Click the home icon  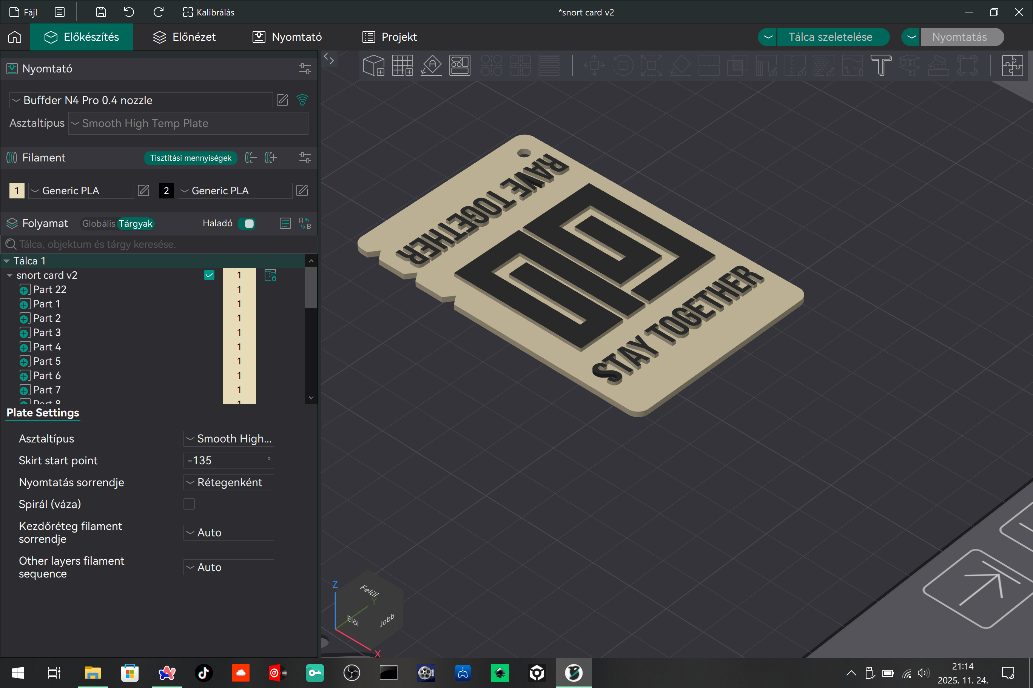(x=15, y=37)
